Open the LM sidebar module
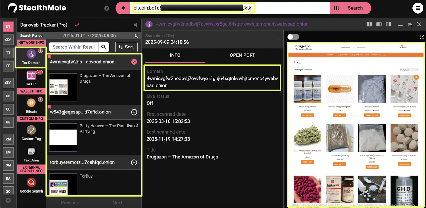This screenshot has width=426, height=208. [8, 152]
